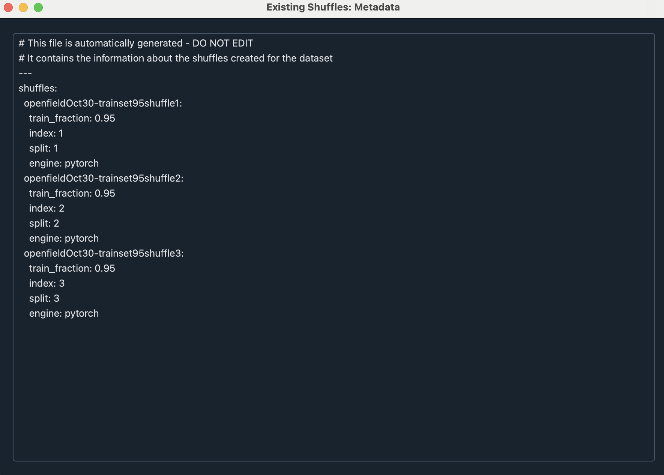Click engine: pytorch under shuffle1
Viewport: 664px width, 475px height.
click(64, 163)
